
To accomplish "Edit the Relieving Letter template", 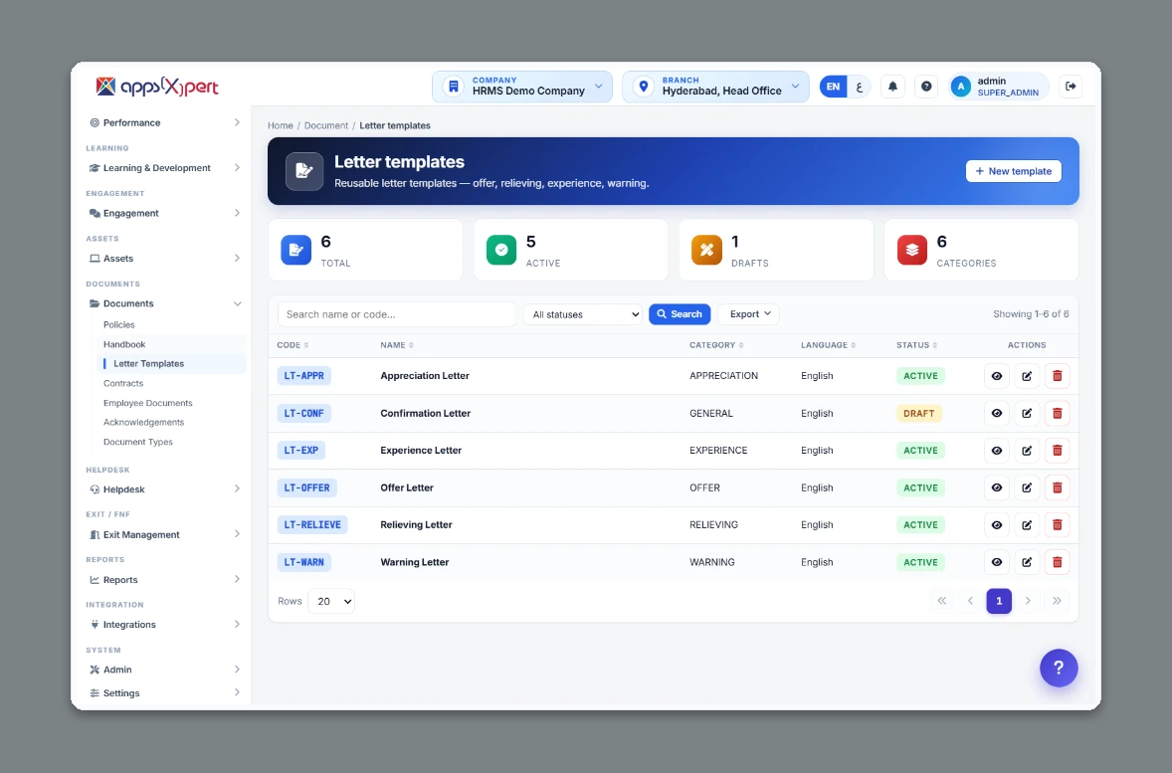I will point(1027,525).
